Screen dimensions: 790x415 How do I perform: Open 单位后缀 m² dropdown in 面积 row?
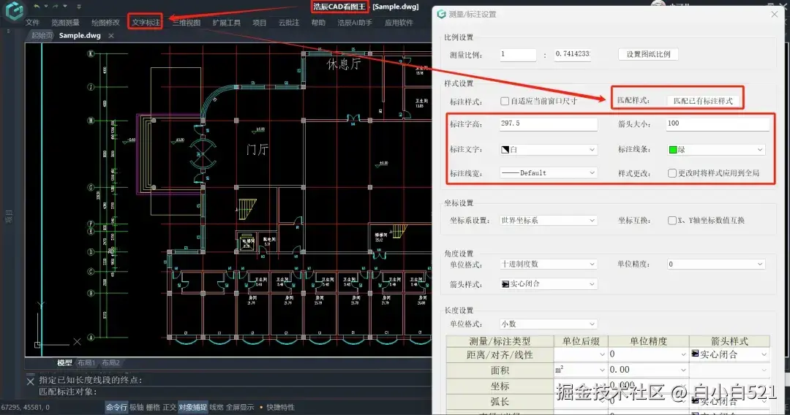[581, 370]
